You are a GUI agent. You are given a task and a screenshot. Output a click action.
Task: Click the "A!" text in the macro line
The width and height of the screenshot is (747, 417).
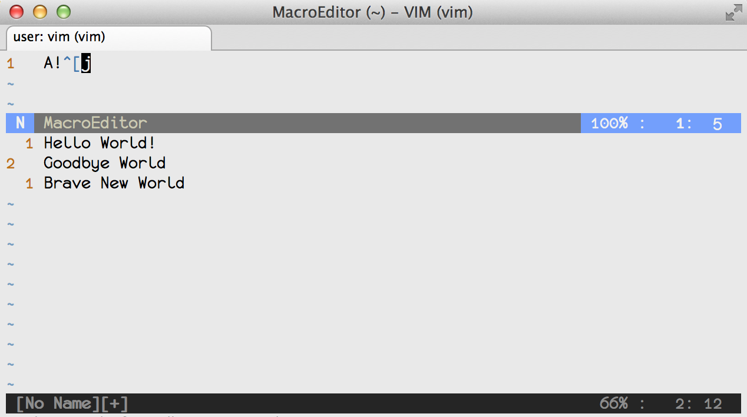[x=52, y=63]
